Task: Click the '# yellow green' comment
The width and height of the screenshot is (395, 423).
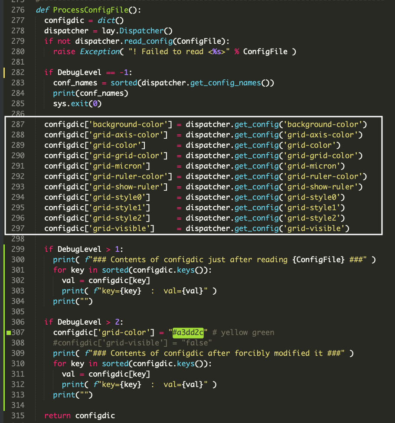Action: pos(243,332)
